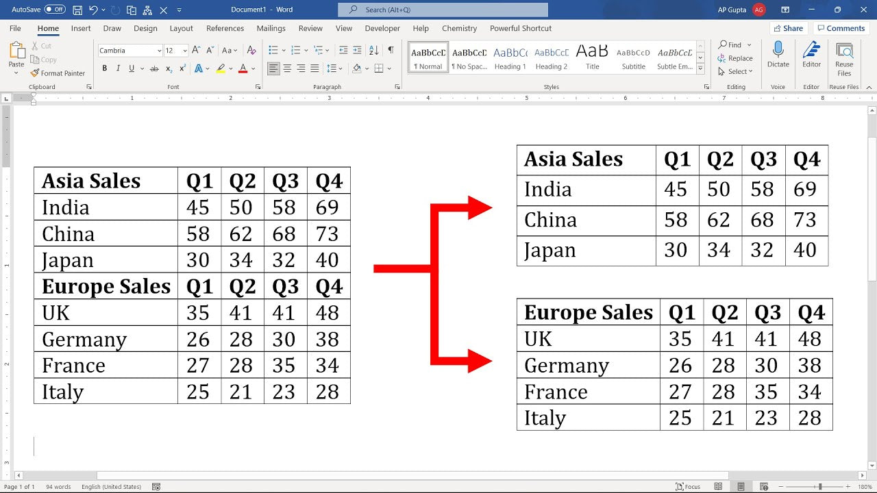Toggle the AutoSave switch
This screenshot has height=493, width=877.
(x=55, y=10)
